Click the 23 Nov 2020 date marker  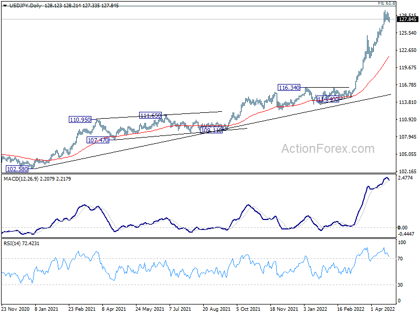coord(16,310)
